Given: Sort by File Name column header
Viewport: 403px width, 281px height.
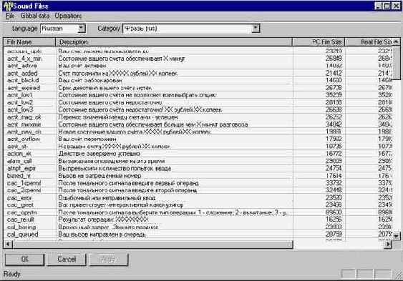Looking at the screenshot, I should 29,42.
